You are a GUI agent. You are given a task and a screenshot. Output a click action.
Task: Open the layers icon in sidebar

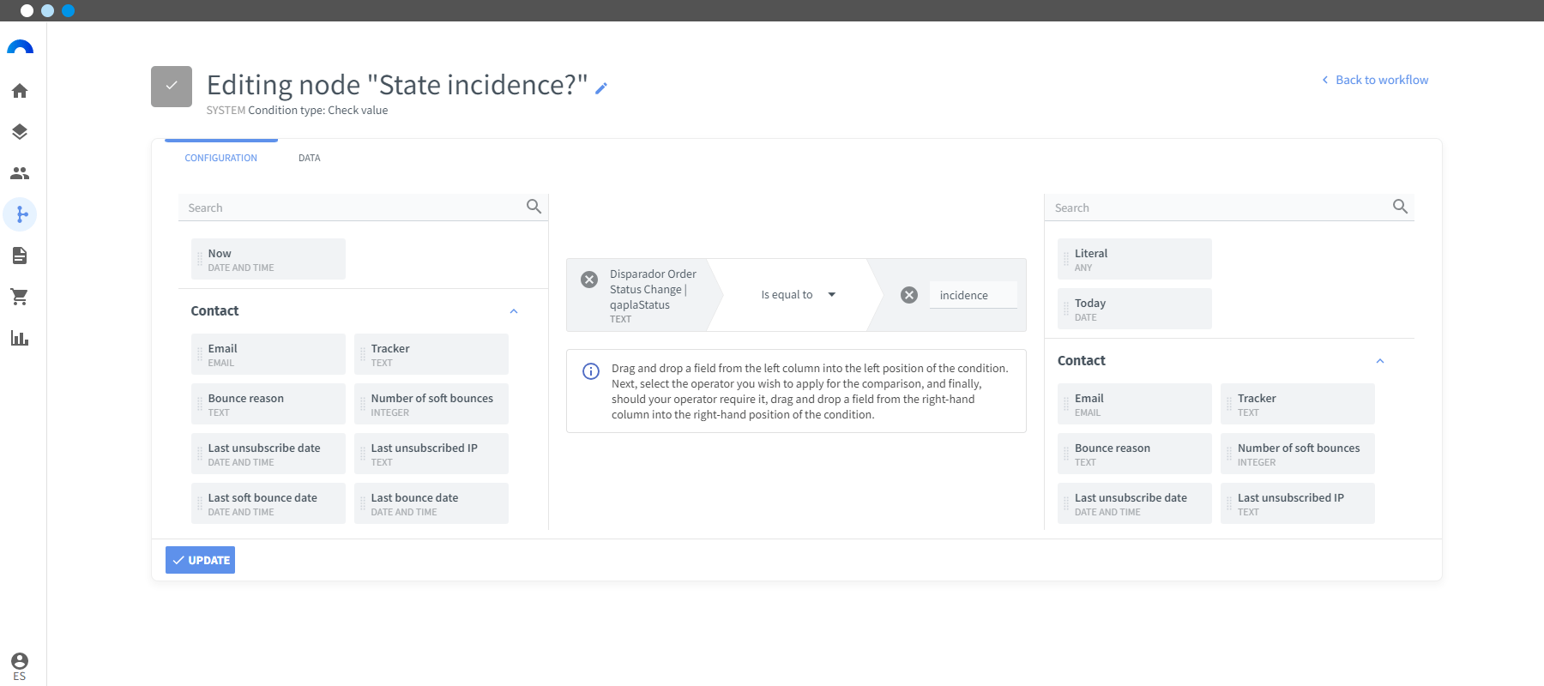pos(20,132)
